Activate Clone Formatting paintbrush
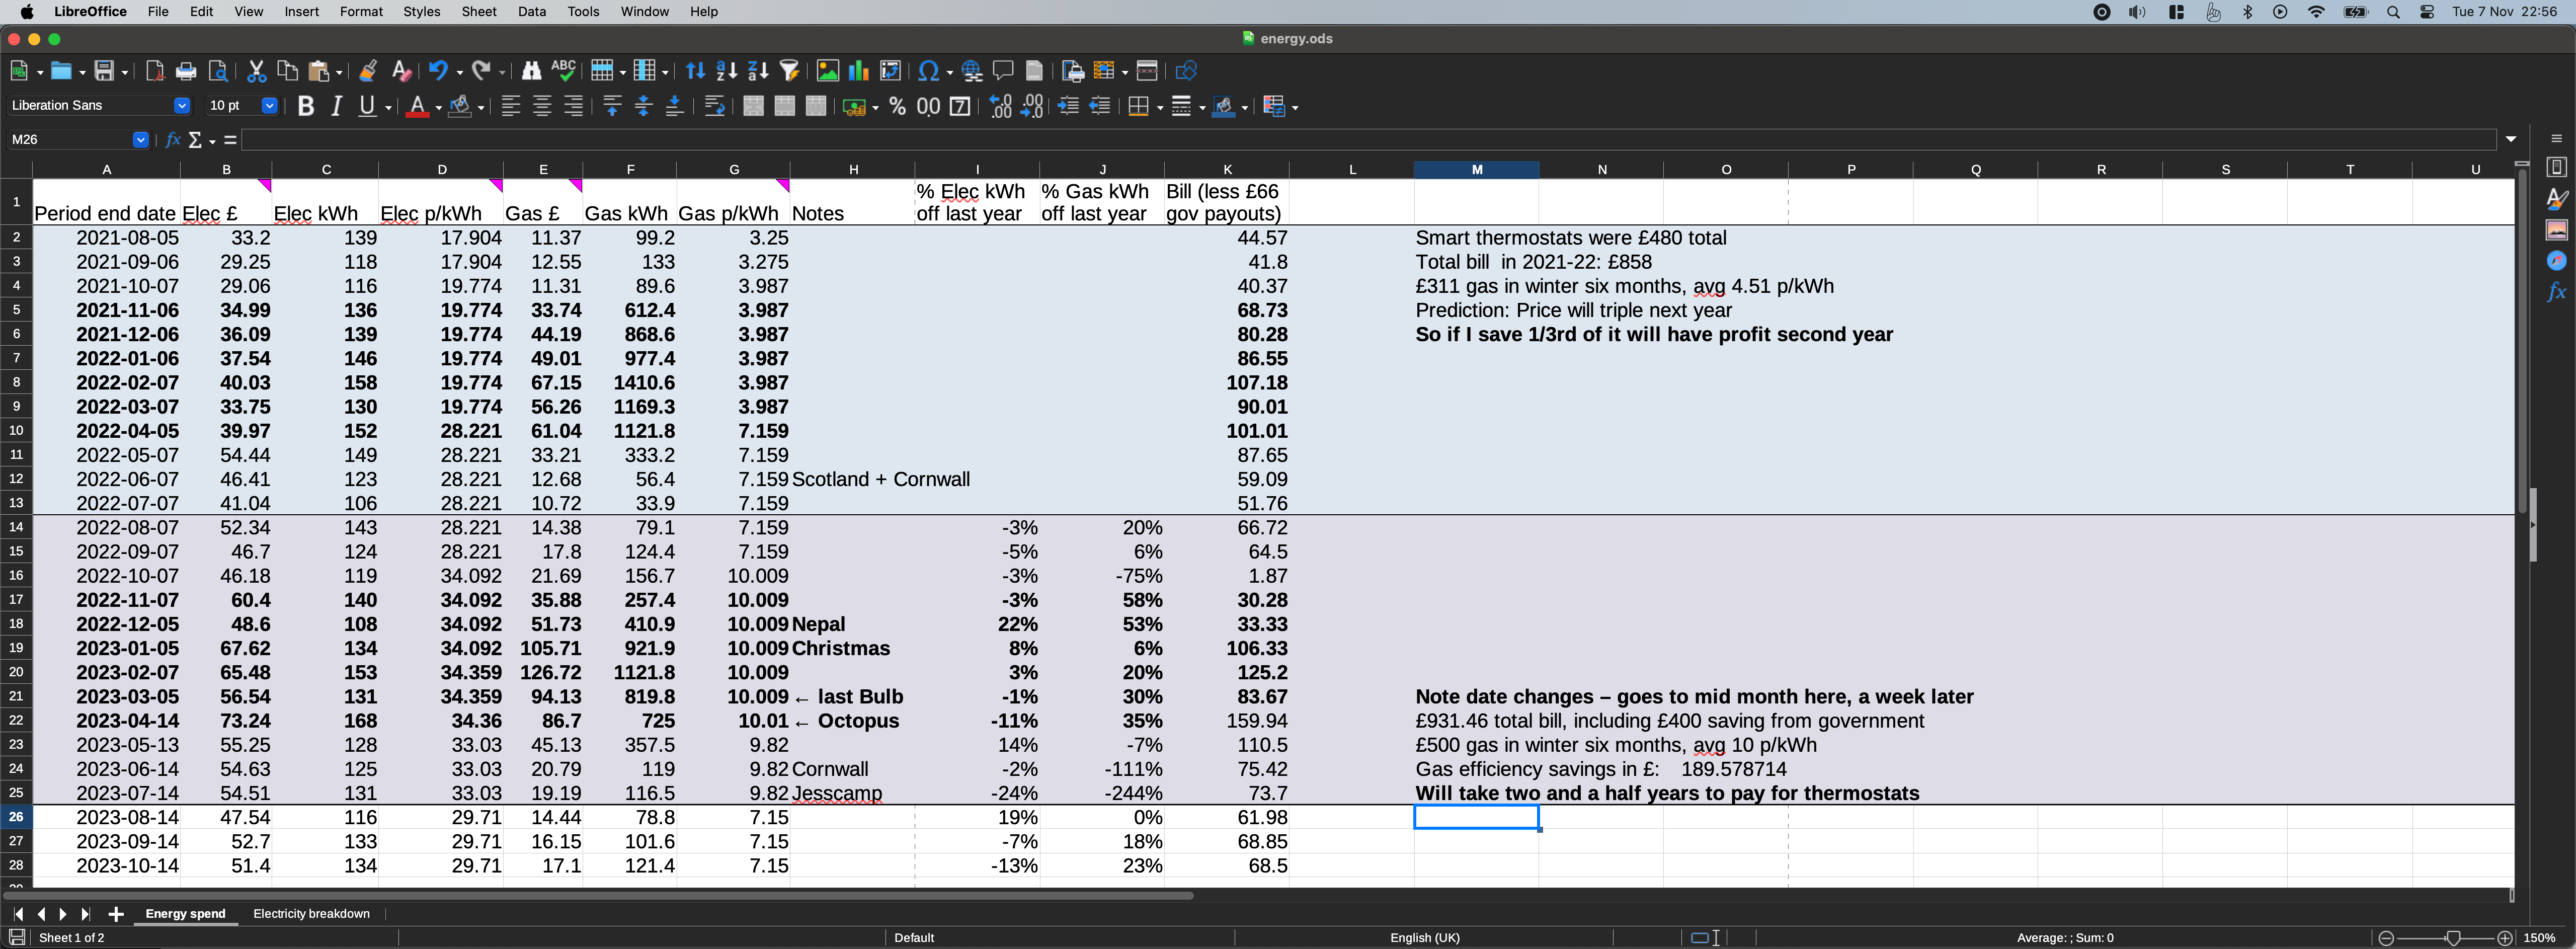This screenshot has height=949, width=2576. point(368,71)
